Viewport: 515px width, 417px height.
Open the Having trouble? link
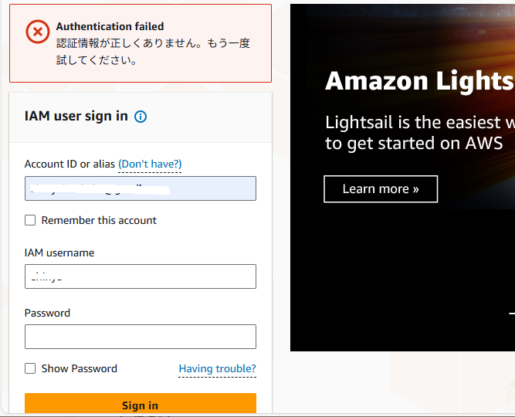tap(217, 368)
